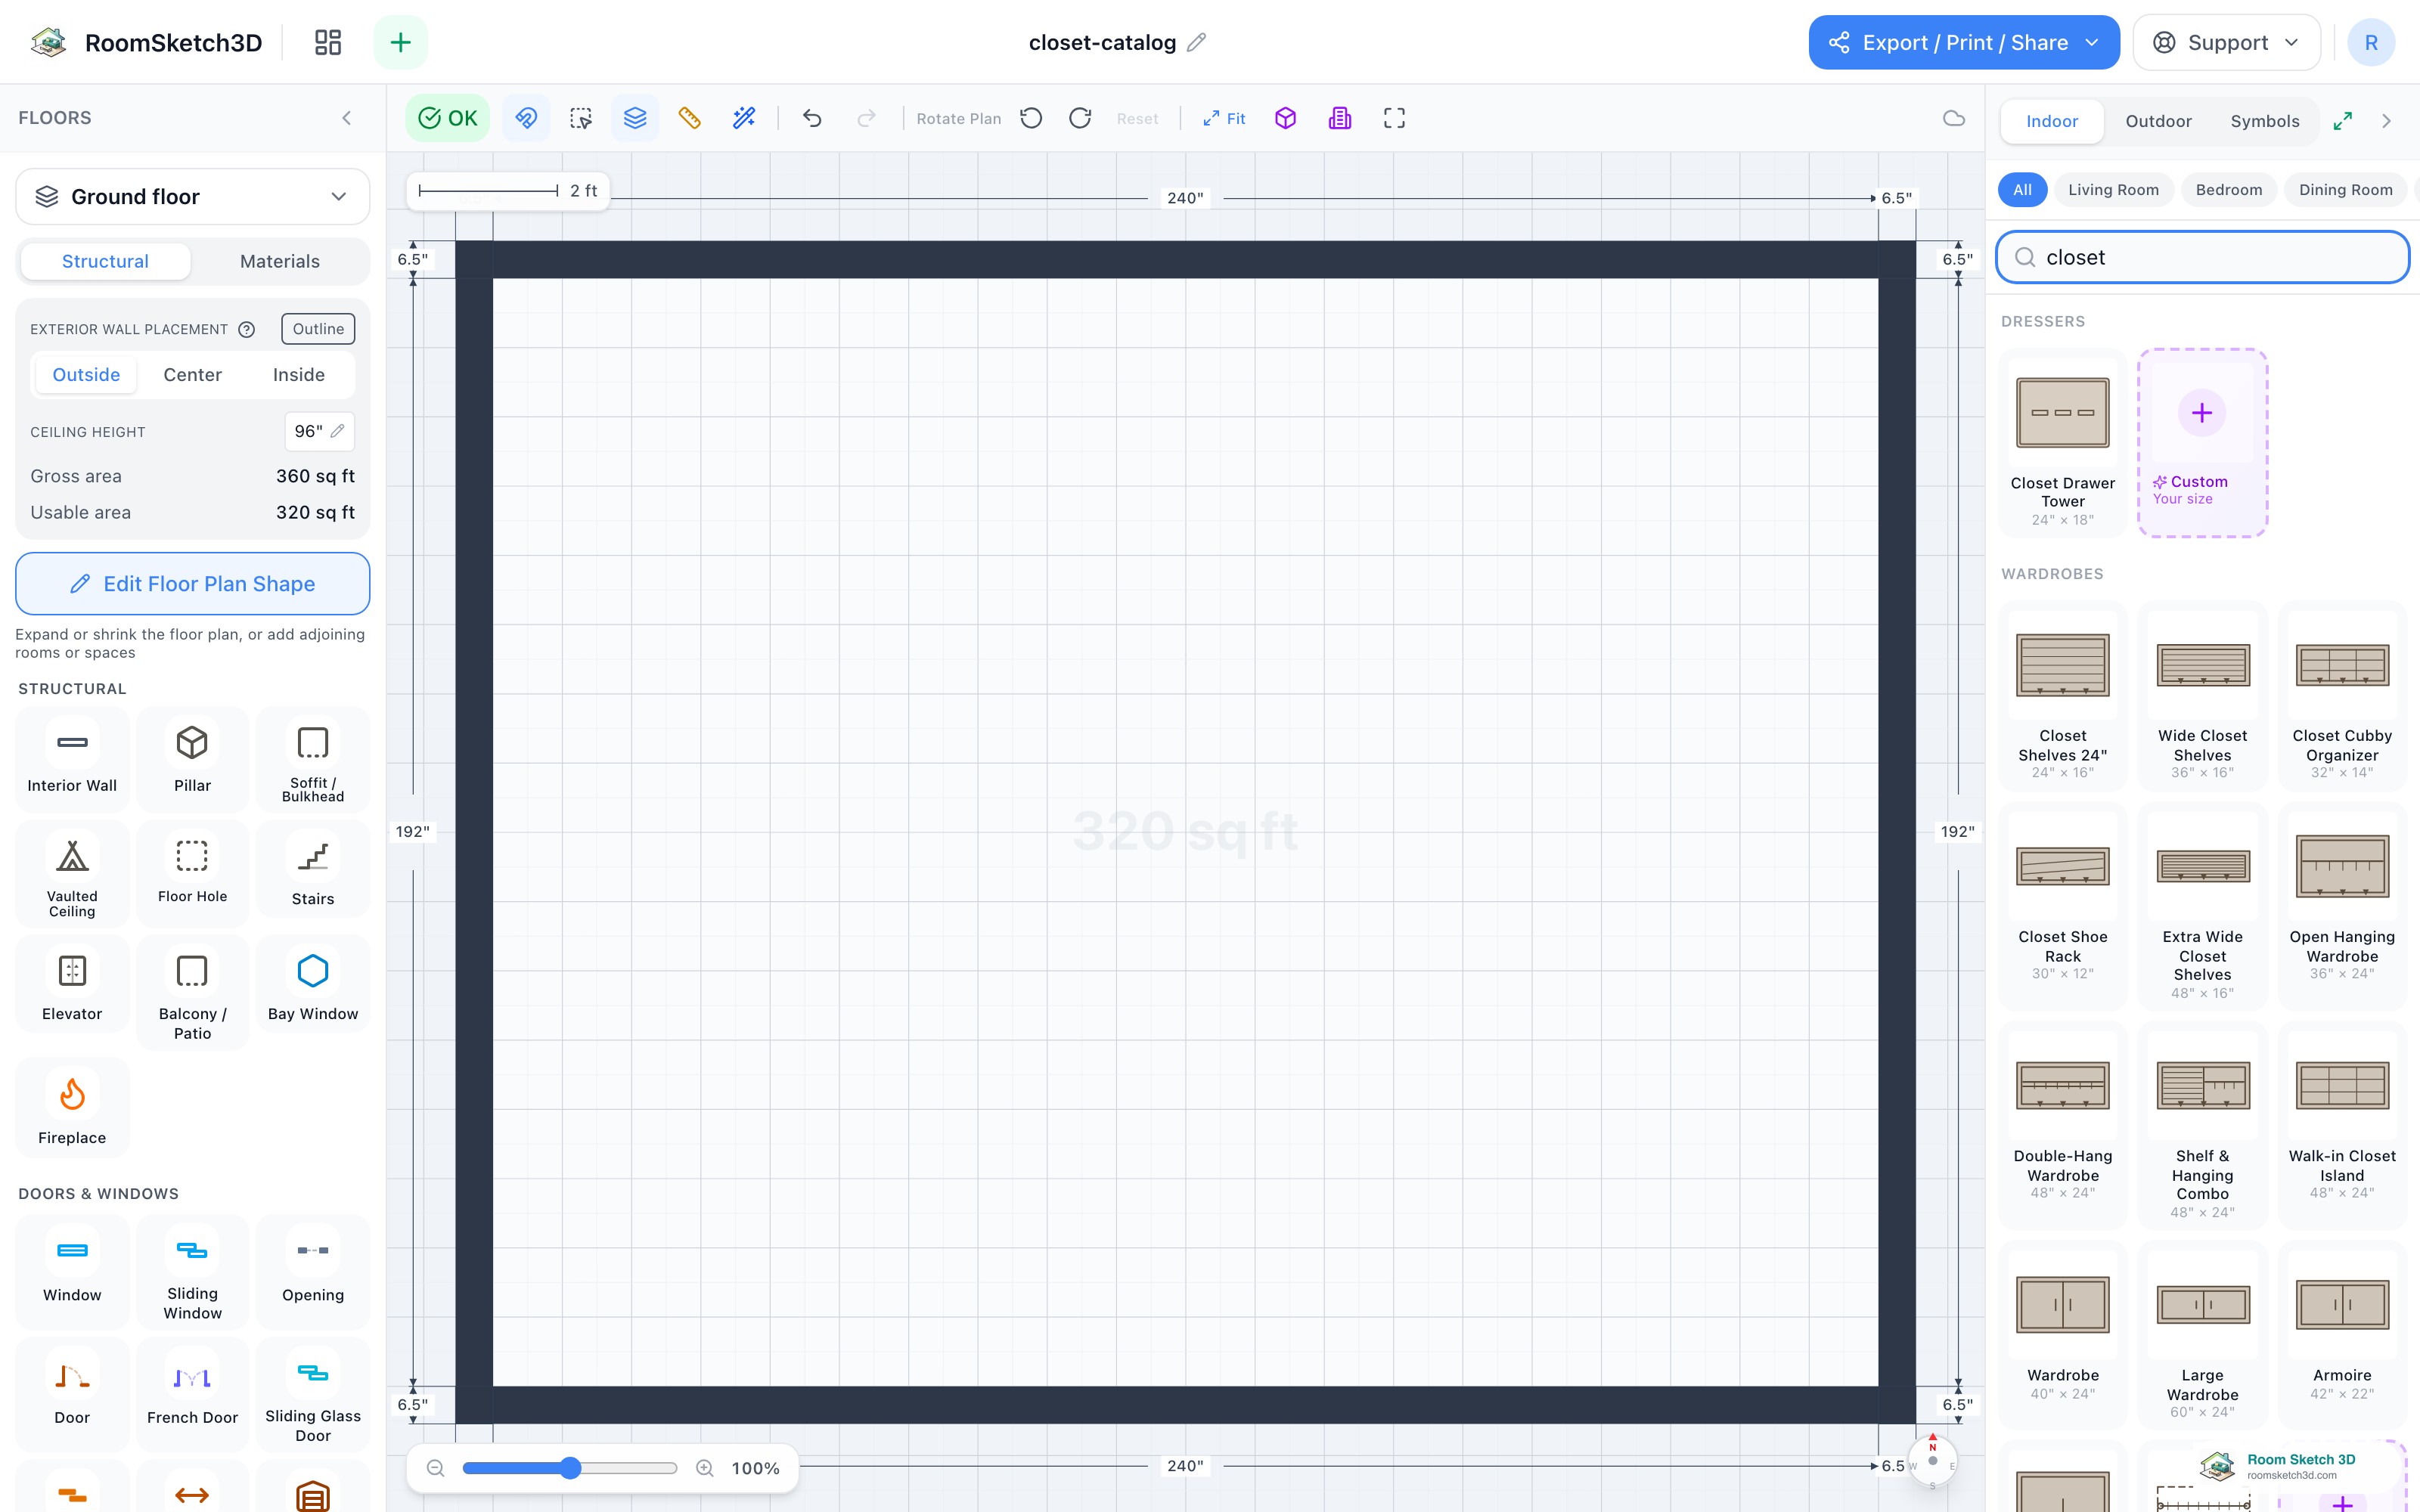The image size is (2420, 1512).
Task: Open the building elevation view icon
Action: [1340, 118]
